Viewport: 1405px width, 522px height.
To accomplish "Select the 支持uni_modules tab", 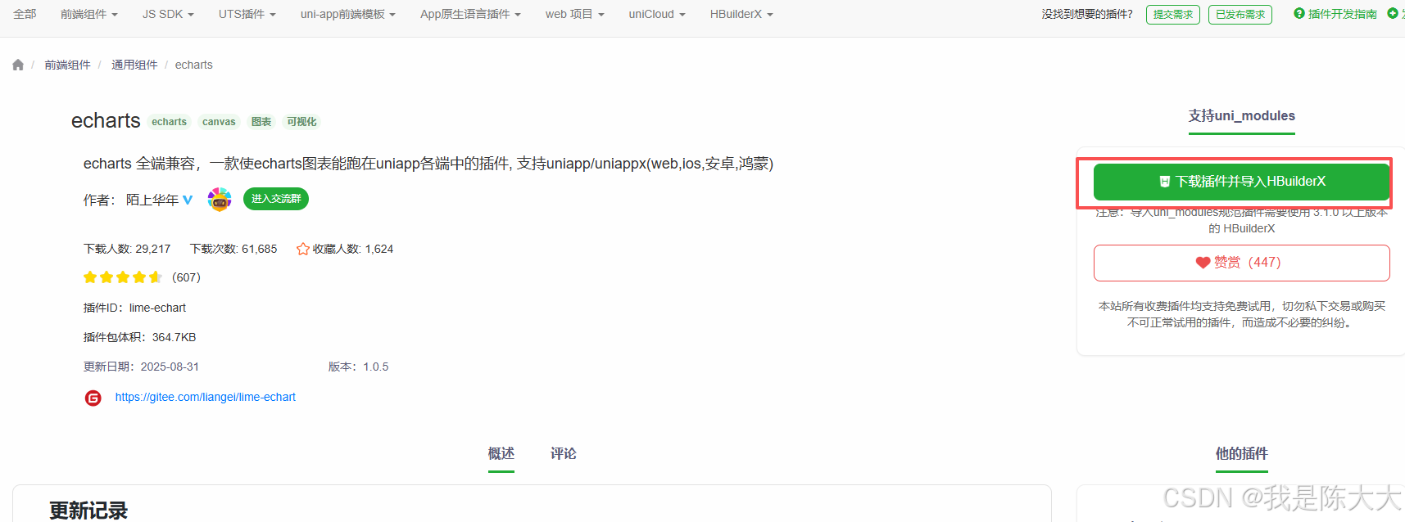I will click(1242, 116).
